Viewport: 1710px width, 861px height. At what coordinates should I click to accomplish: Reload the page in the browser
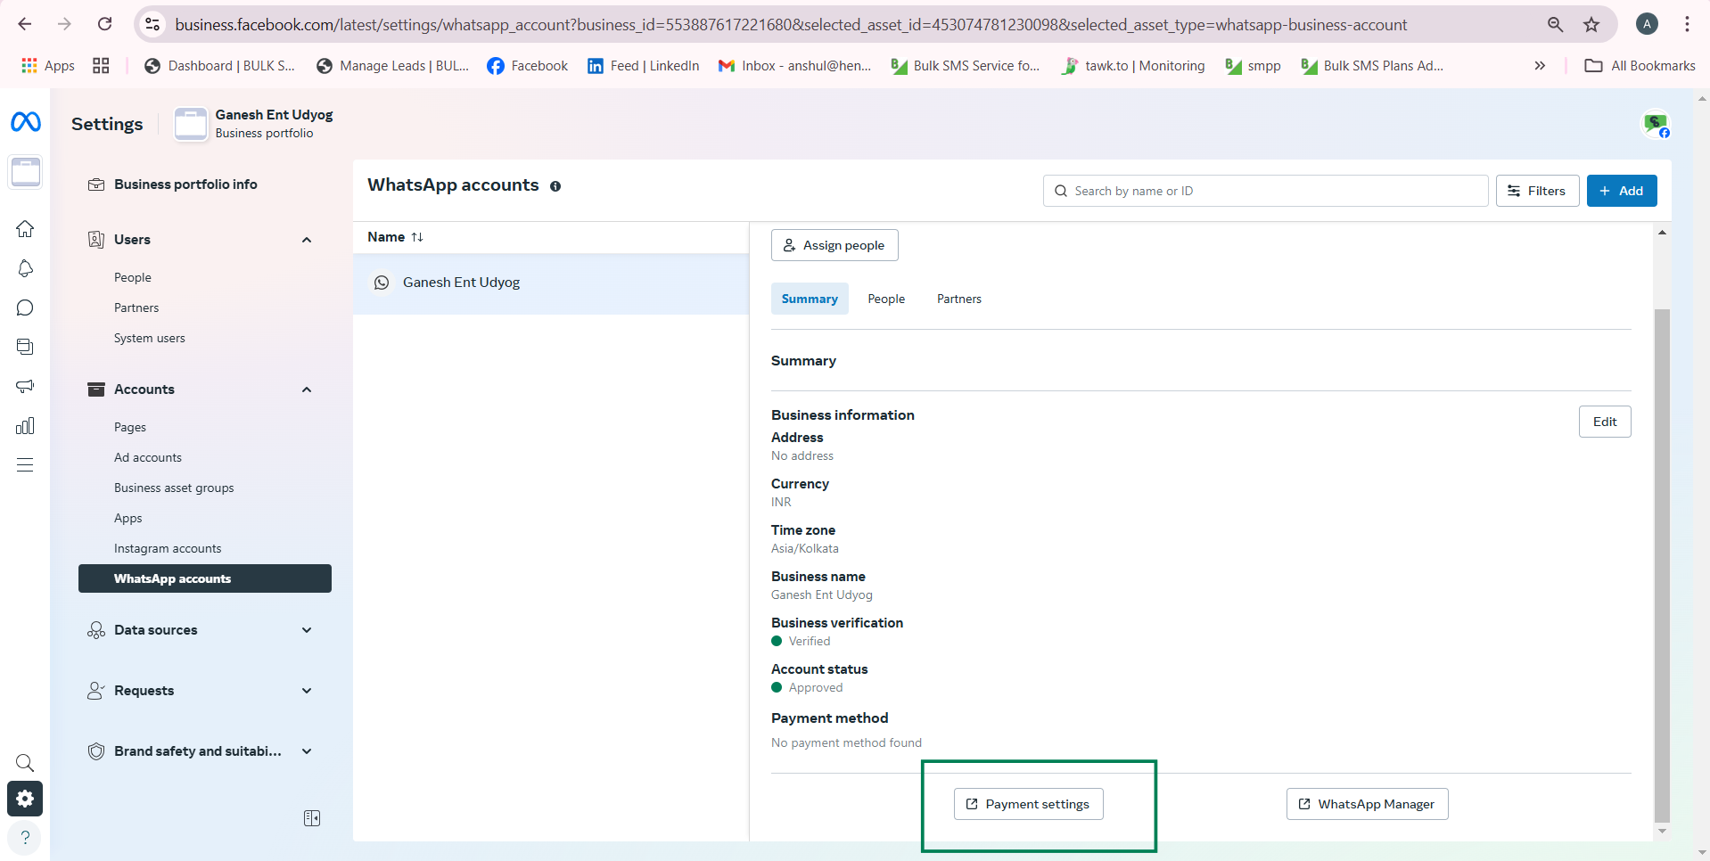[104, 24]
